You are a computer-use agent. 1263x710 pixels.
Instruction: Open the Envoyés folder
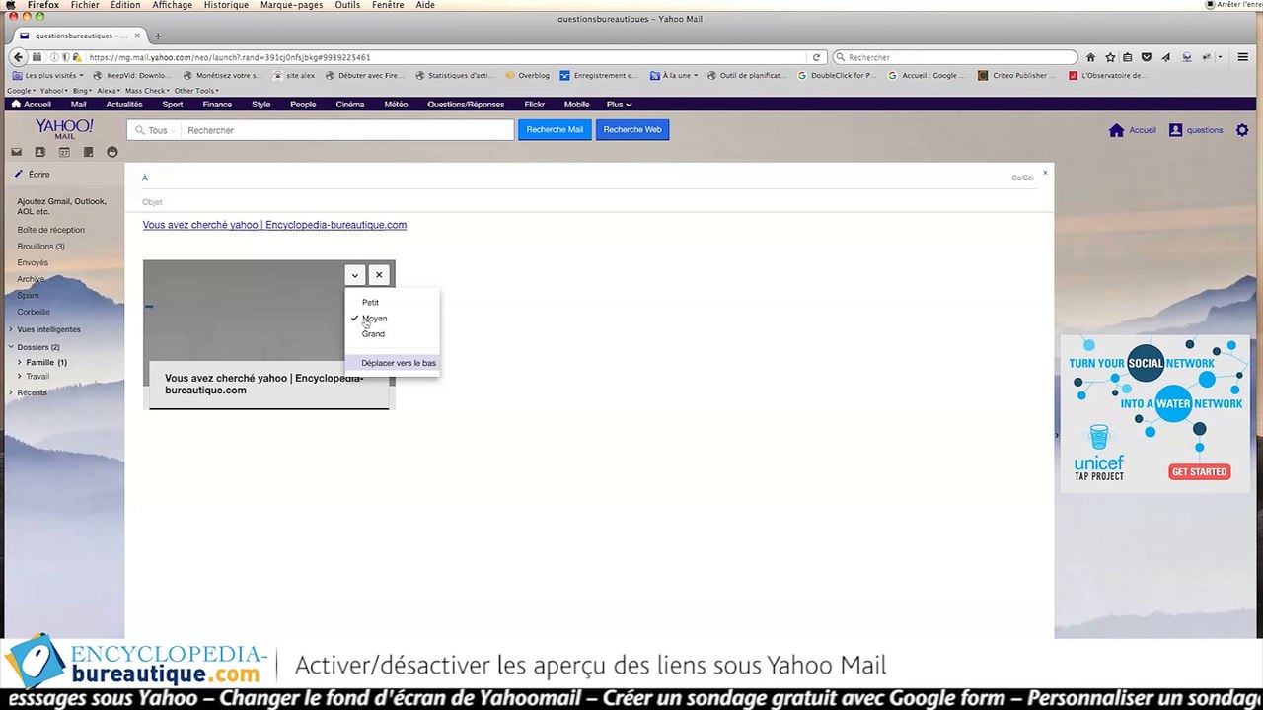[x=33, y=262]
